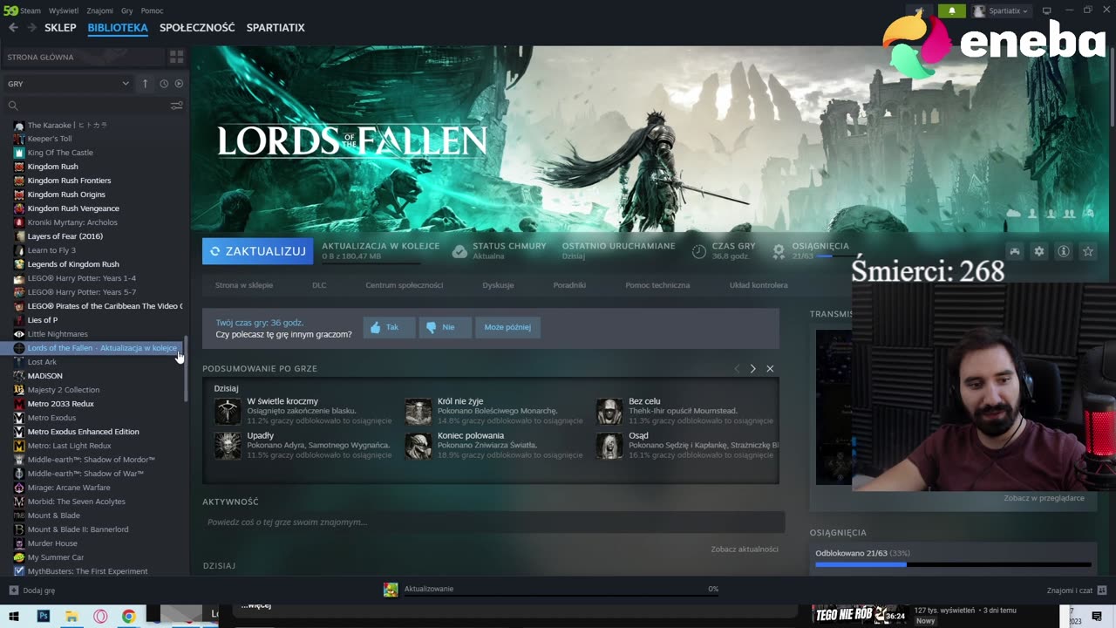Screen dimensions: 1116x628
Task: Select Keeper's Toll in the game list
Action: tap(50, 139)
